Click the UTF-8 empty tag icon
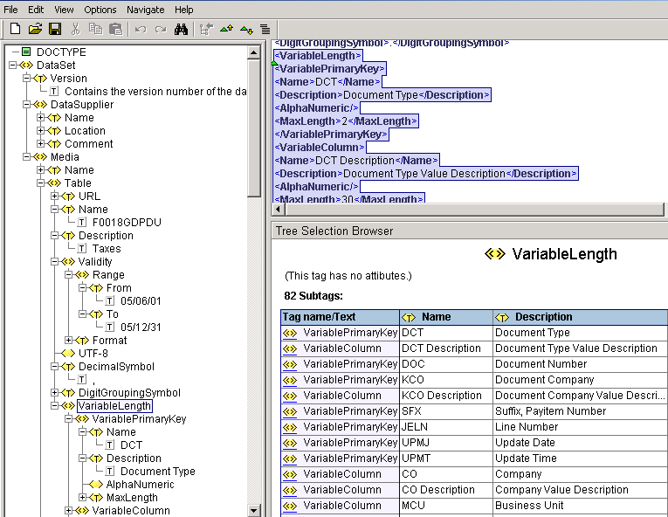The width and height of the screenshot is (668, 517). click(x=68, y=354)
